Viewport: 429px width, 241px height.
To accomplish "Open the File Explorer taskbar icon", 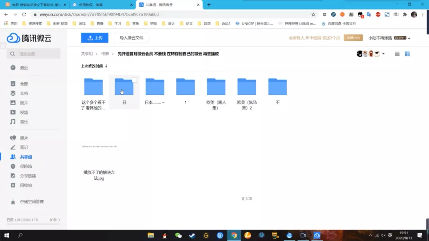I will [x=151, y=235].
